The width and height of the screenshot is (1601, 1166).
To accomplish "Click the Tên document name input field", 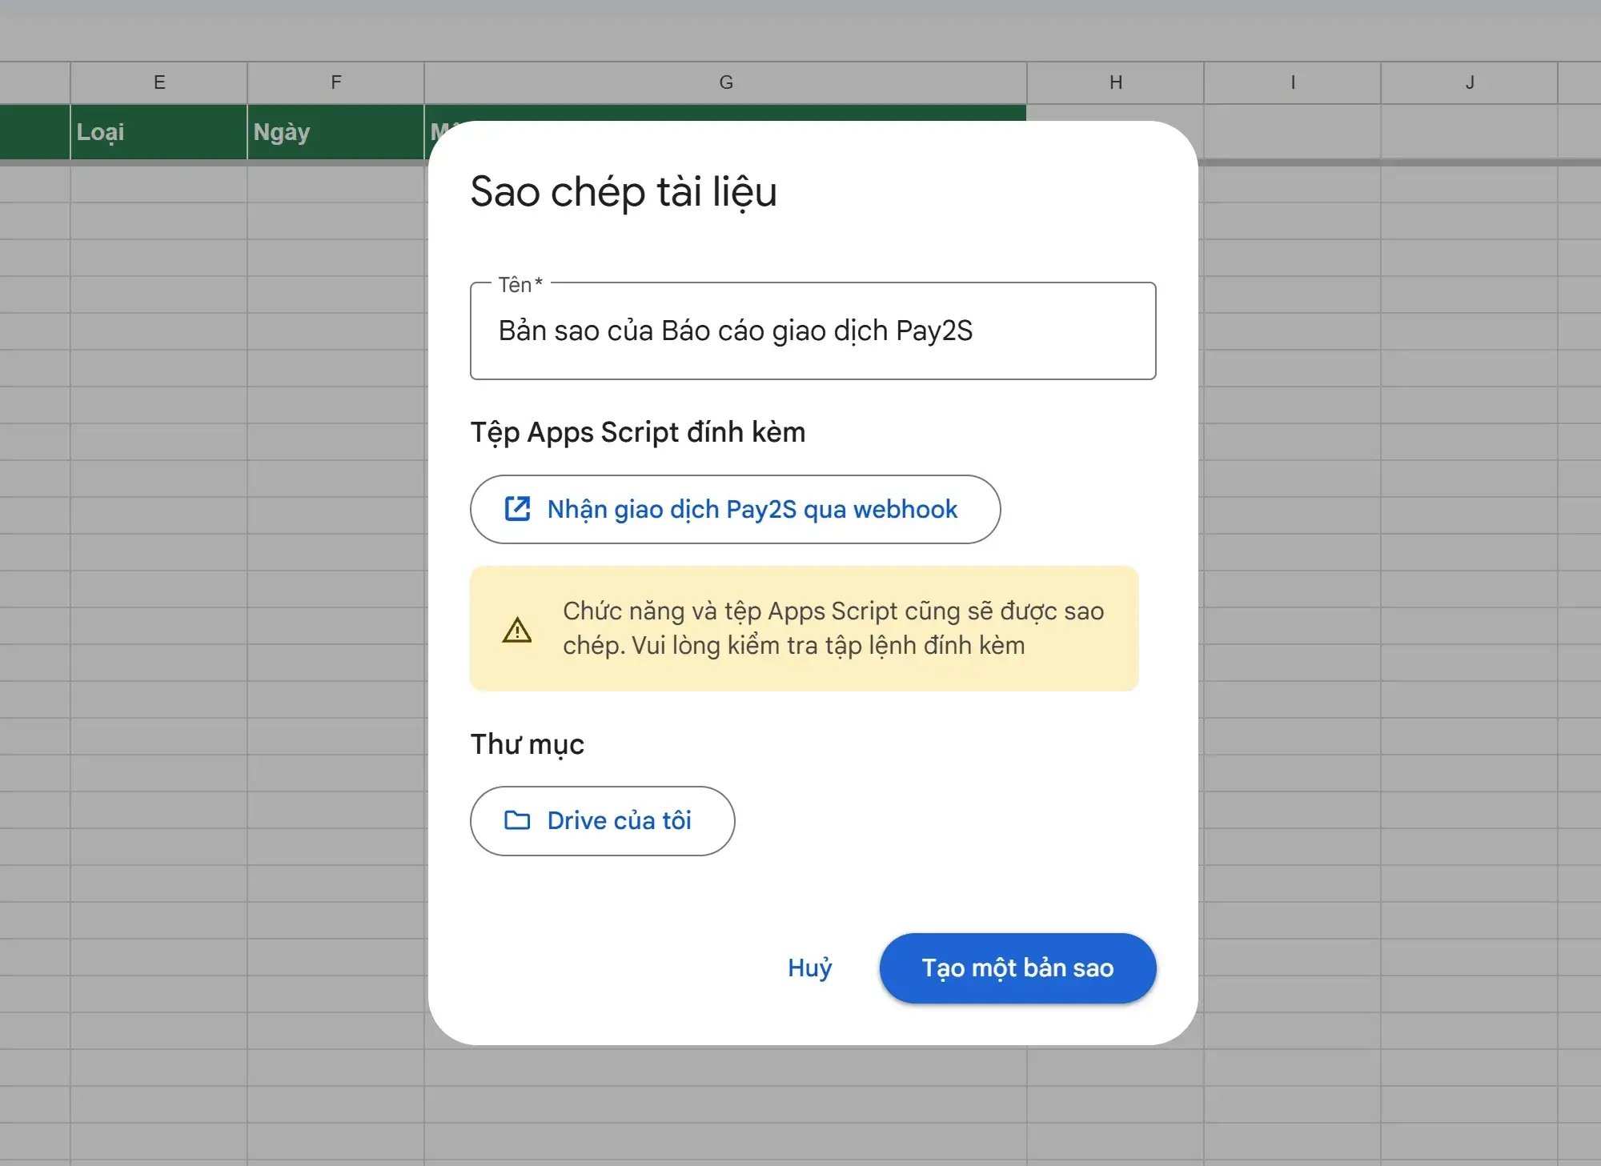I will coord(813,331).
